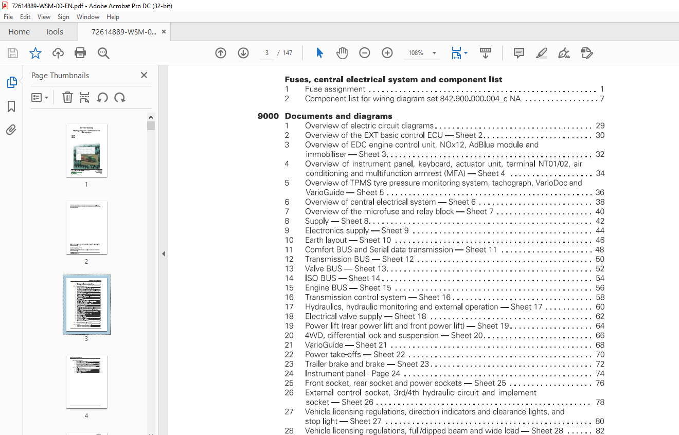Select the selection arrow tool
The height and width of the screenshot is (435, 679).
coord(319,53)
